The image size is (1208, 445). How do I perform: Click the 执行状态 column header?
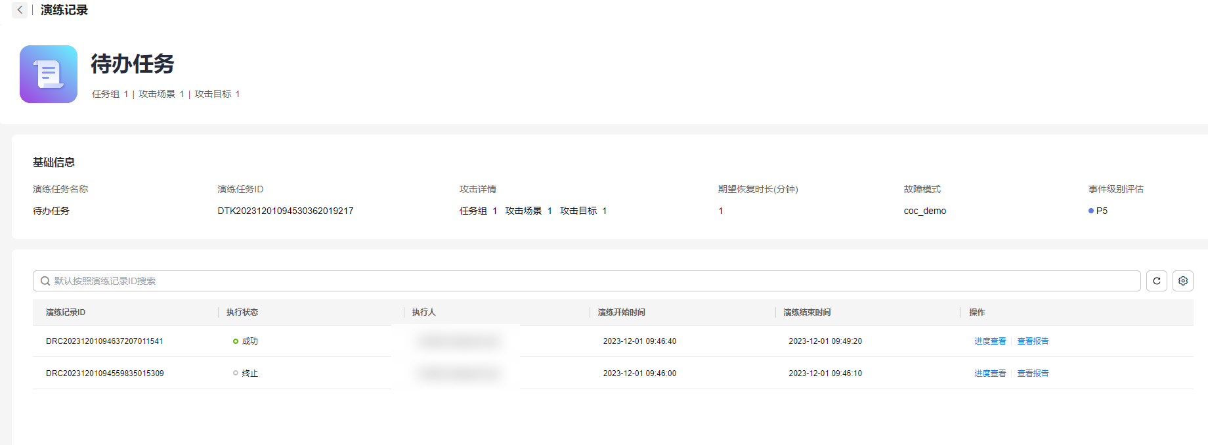coord(242,312)
